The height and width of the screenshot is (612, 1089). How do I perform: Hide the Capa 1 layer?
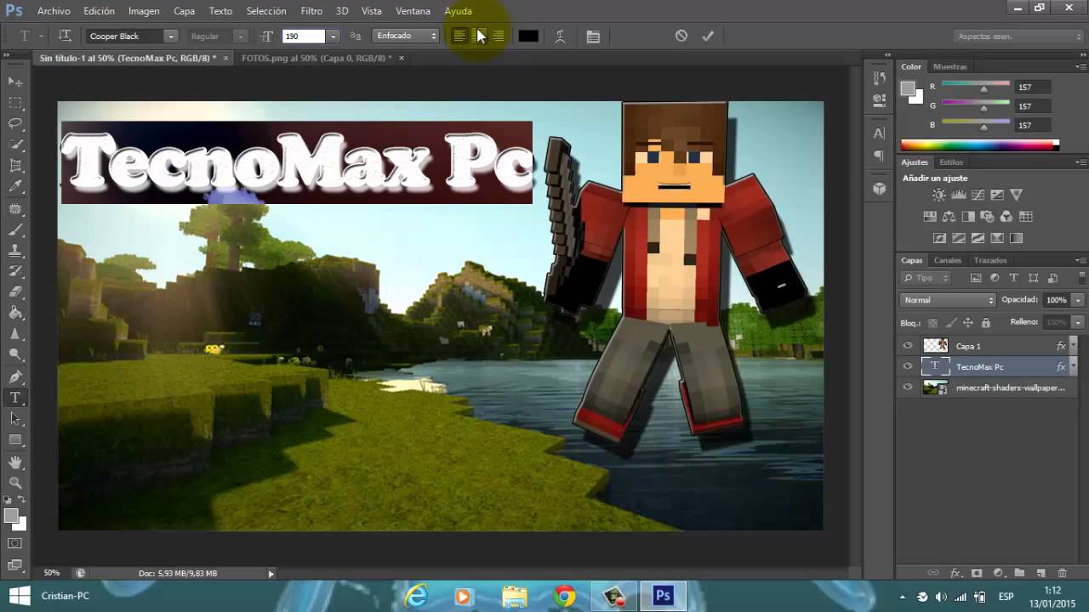coord(908,346)
